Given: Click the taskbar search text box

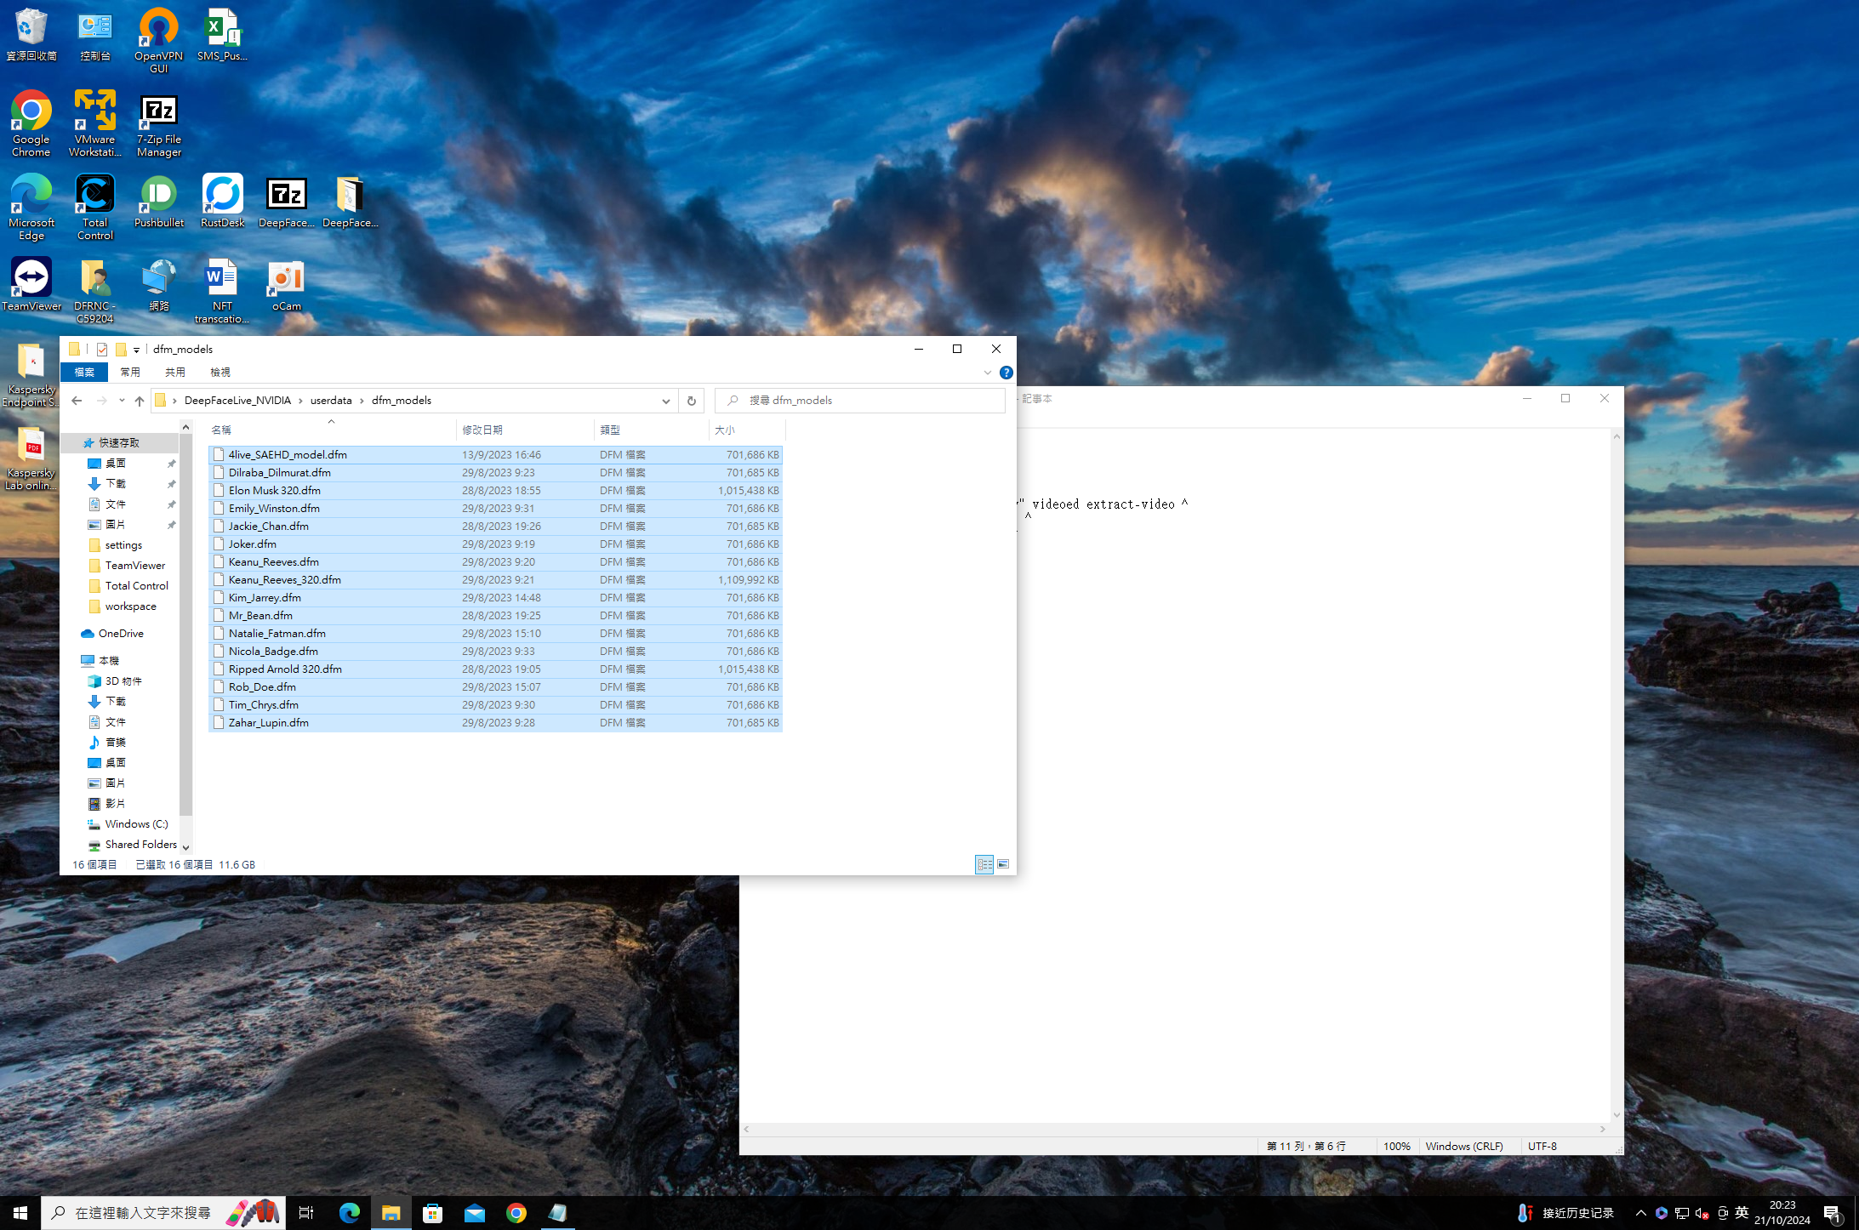Looking at the screenshot, I should pyautogui.click(x=162, y=1213).
